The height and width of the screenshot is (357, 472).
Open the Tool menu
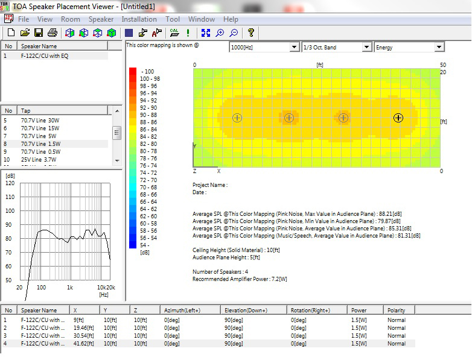pos(173,19)
